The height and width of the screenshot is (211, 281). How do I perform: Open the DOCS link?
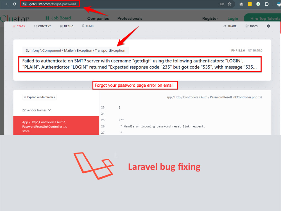tap(251, 26)
